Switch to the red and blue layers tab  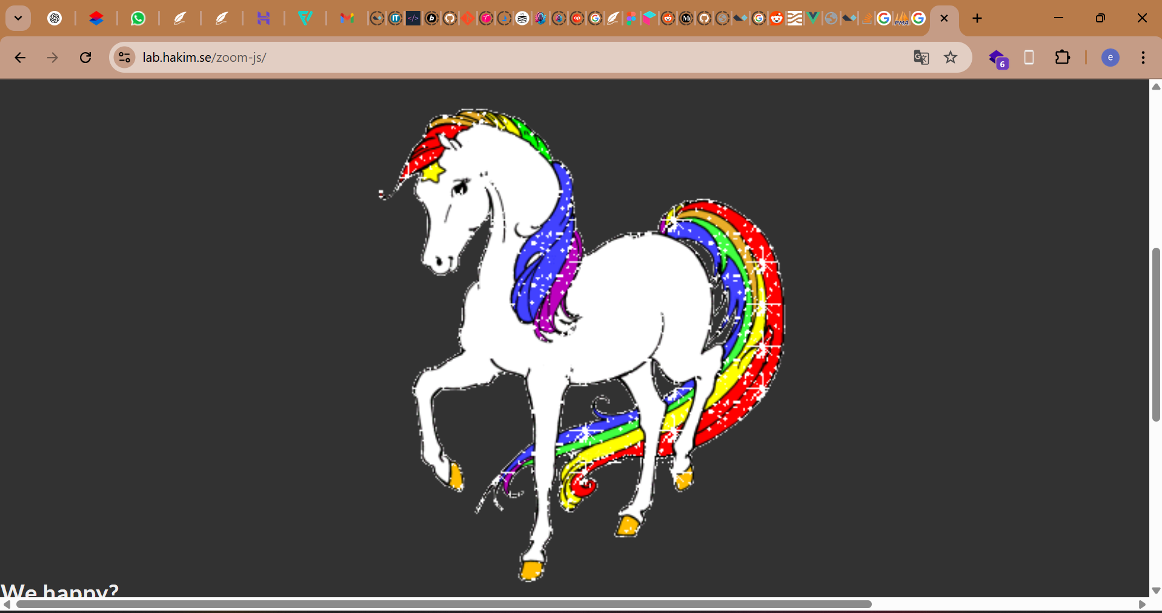click(x=96, y=18)
